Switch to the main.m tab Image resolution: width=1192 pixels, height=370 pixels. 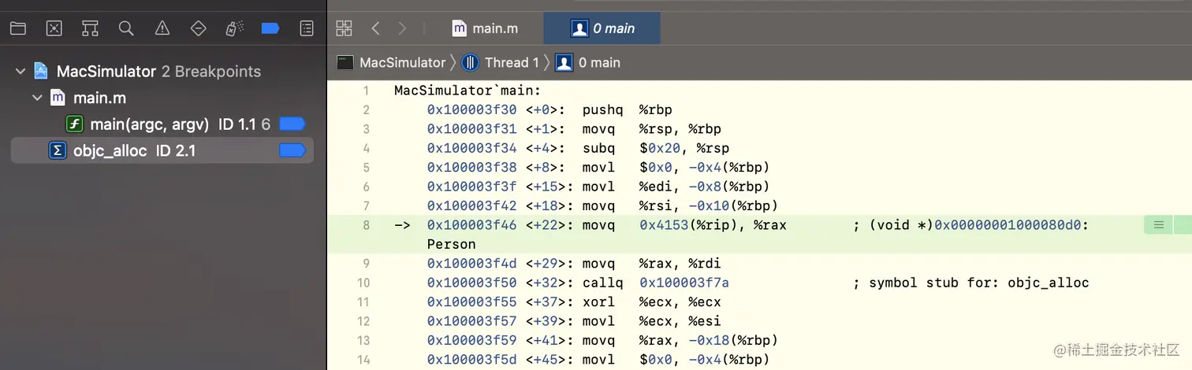485,28
